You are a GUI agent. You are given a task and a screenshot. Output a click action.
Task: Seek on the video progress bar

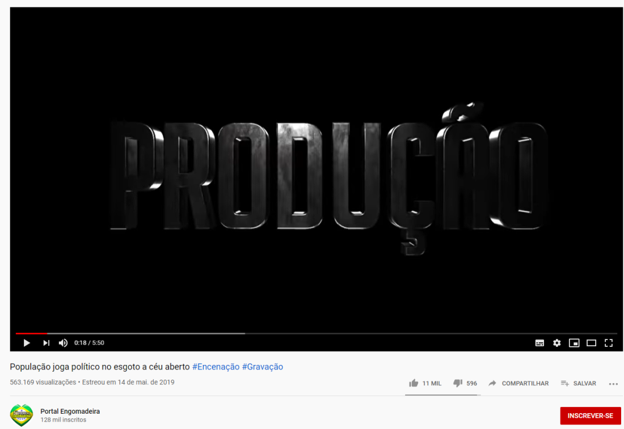pyautogui.click(x=317, y=333)
